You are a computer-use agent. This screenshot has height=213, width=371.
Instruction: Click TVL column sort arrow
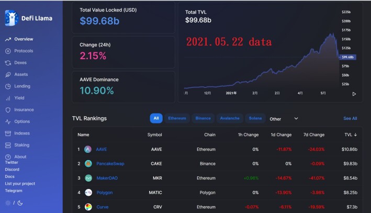pyautogui.click(x=355, y=134)
